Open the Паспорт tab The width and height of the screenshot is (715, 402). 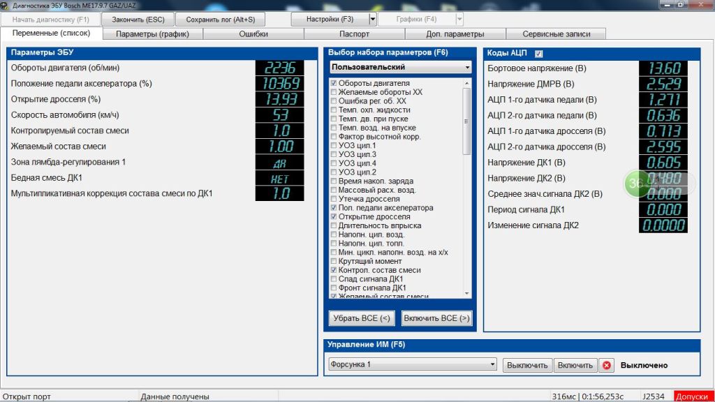point(354,33)
